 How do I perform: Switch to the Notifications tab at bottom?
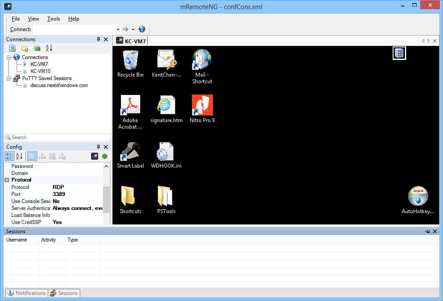26,293
